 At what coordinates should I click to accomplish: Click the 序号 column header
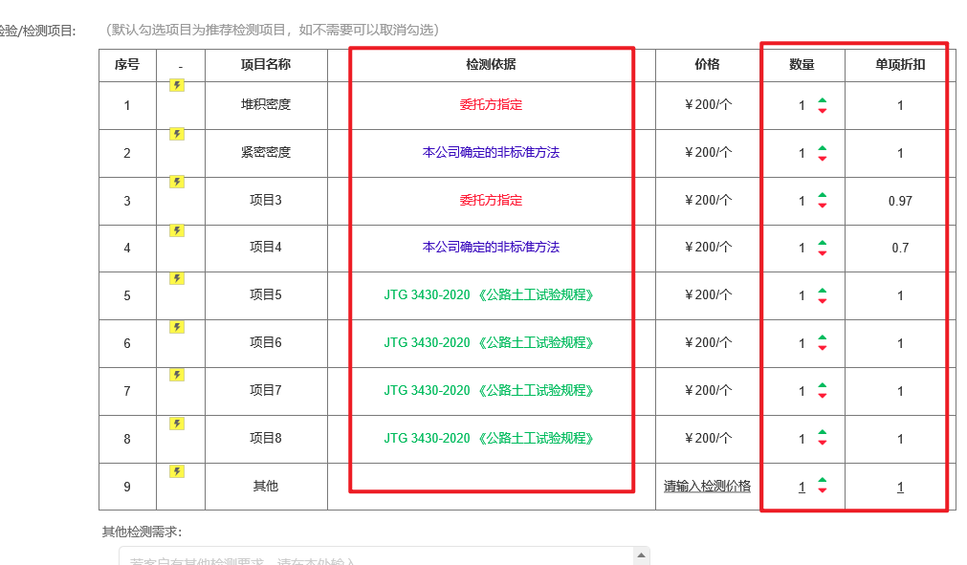pos(127,64)
